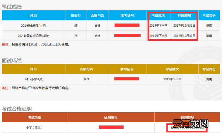Screen dimensions: 222x134
Task: Click 2015年下半年 in the 201-综合素质 row
Action: pos(158,26)
